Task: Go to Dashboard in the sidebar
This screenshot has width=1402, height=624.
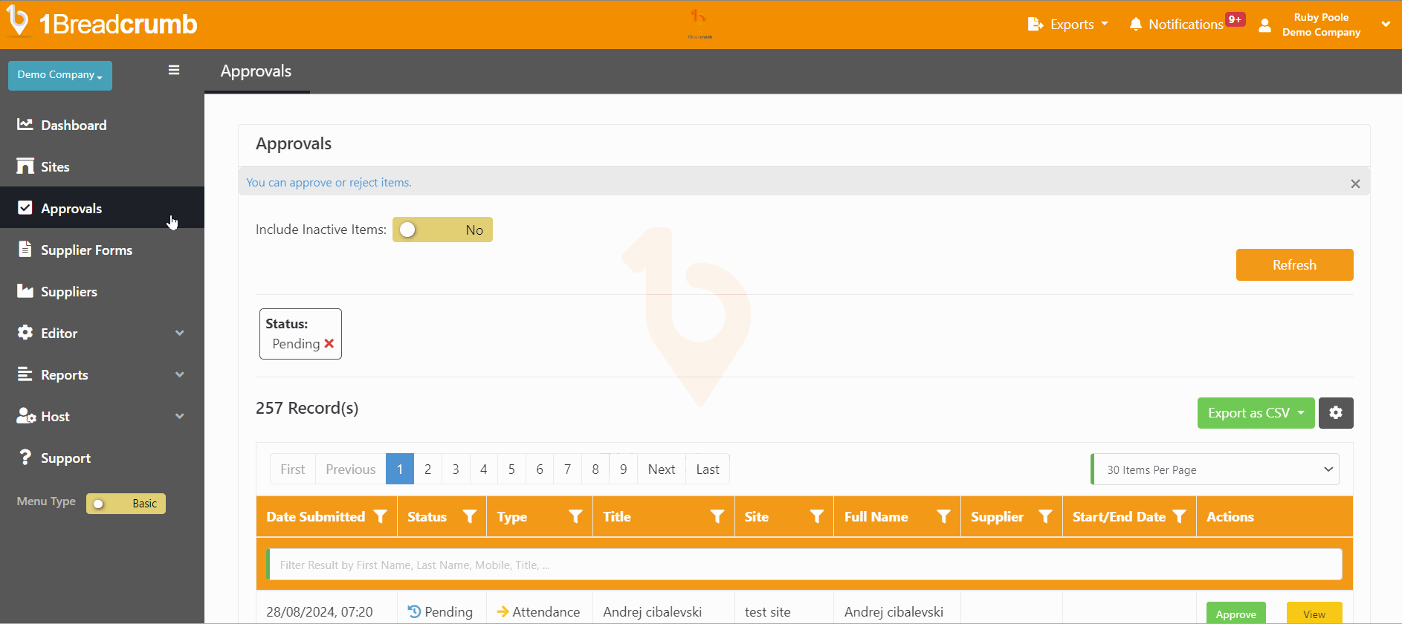Action: pyautogui.click(x=74, y=126)
